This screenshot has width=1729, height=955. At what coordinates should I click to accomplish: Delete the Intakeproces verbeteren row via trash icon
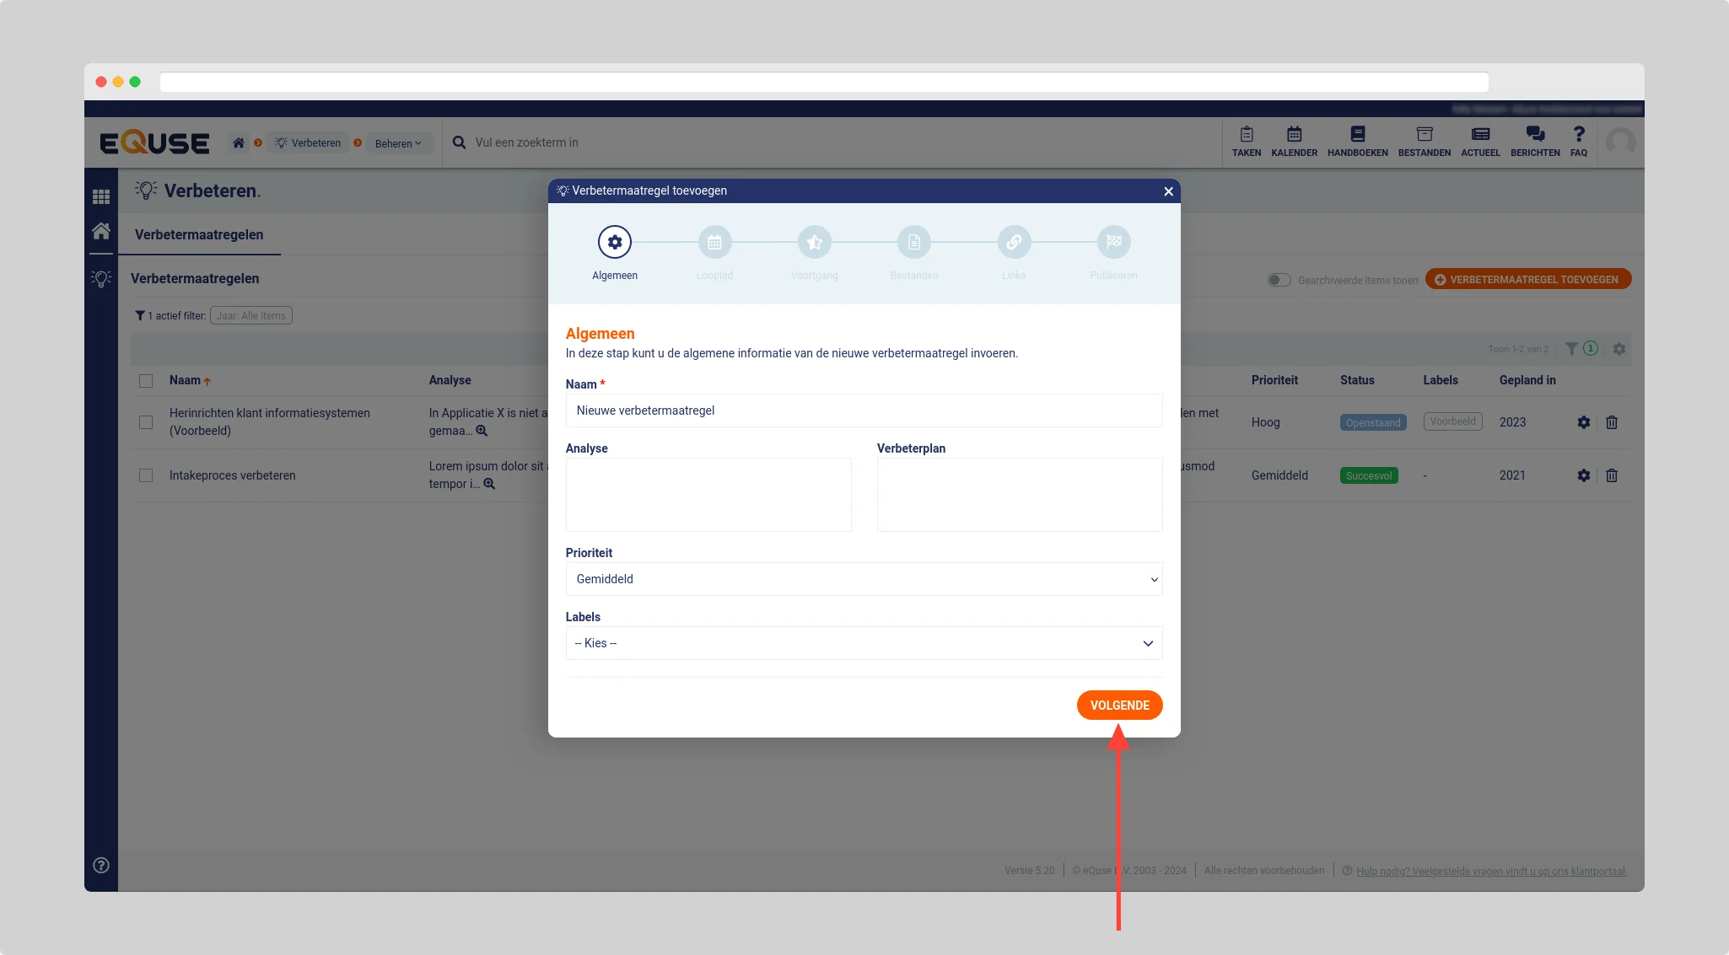(x=1611, y=475)
